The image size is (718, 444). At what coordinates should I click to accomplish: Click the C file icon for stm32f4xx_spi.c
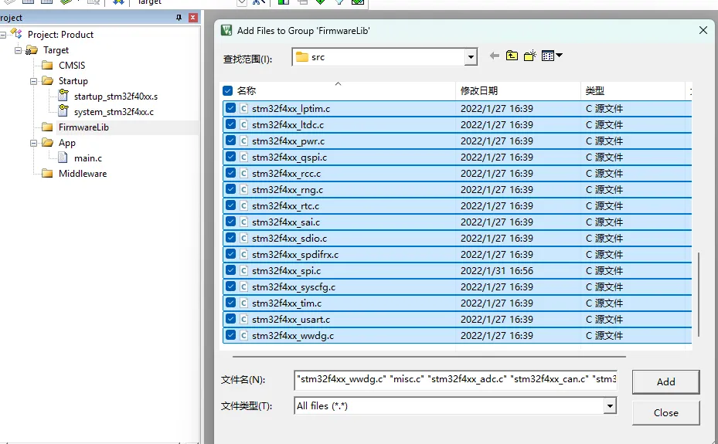244,271
